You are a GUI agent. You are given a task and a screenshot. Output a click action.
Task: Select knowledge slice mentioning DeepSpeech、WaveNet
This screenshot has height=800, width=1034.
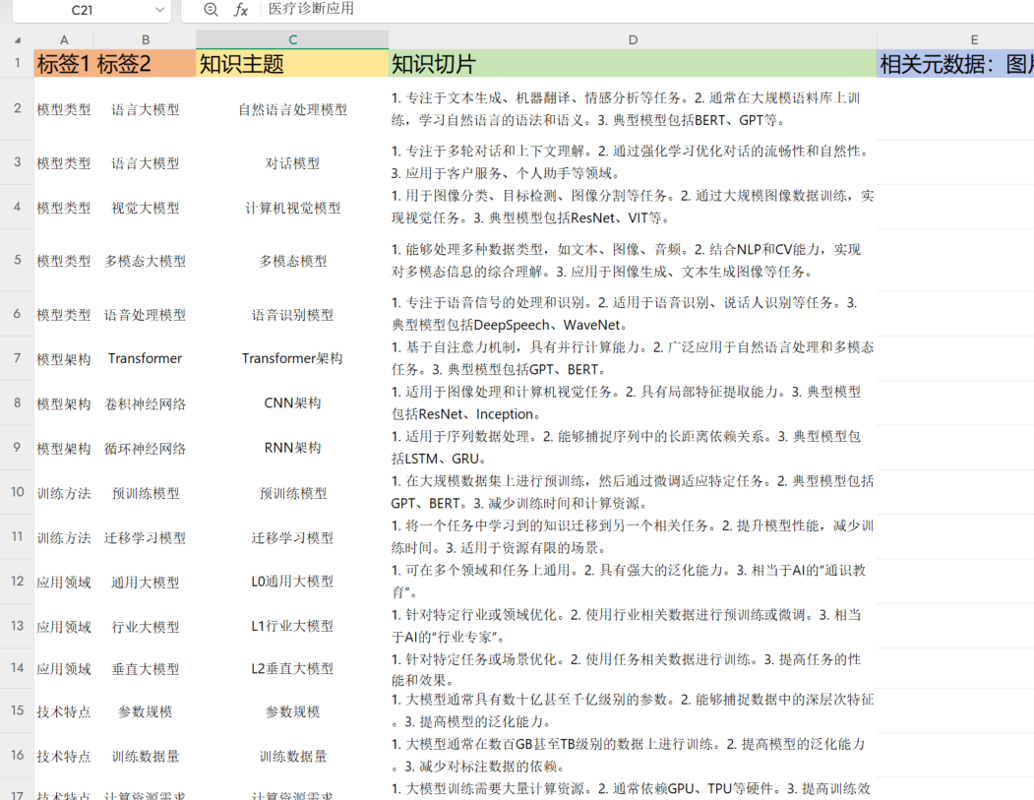[x=633, y=314]
